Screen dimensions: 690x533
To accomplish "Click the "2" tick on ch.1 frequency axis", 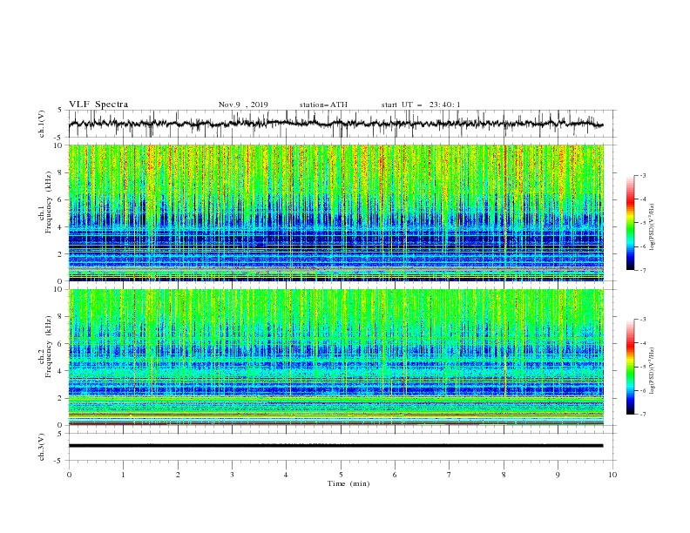I will coord(61,254).
